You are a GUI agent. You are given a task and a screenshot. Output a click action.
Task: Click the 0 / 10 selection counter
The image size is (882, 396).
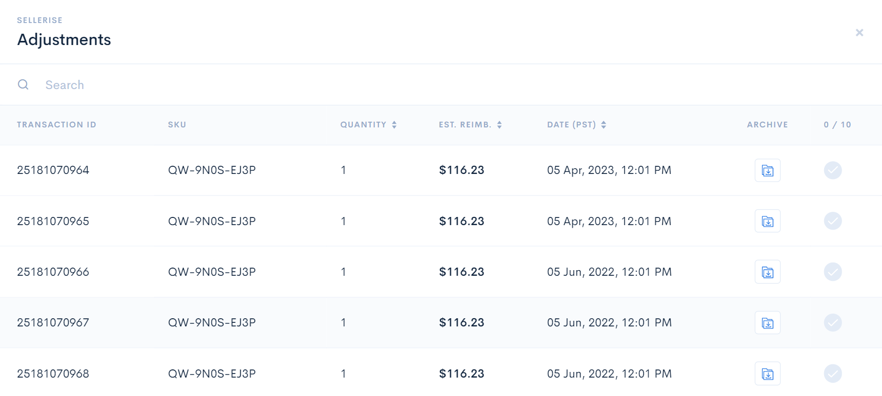[837, 125]
